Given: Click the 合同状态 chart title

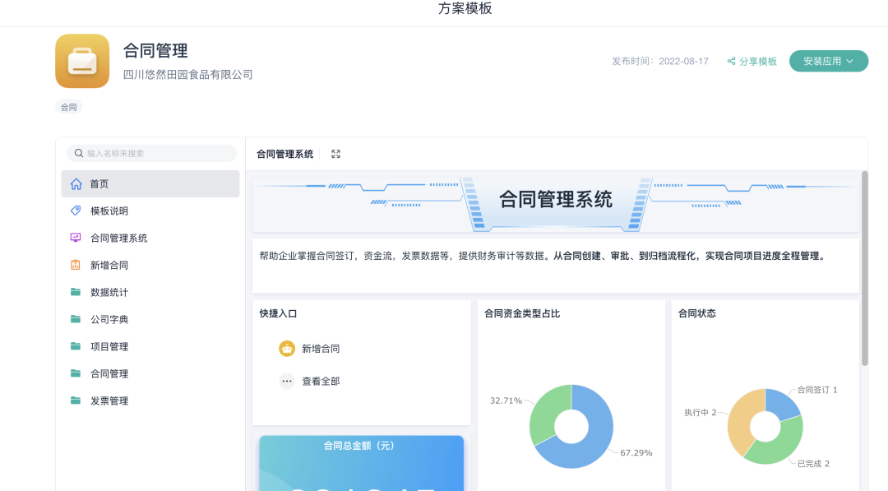Looking at the screenshot, I should click(697, 313).
